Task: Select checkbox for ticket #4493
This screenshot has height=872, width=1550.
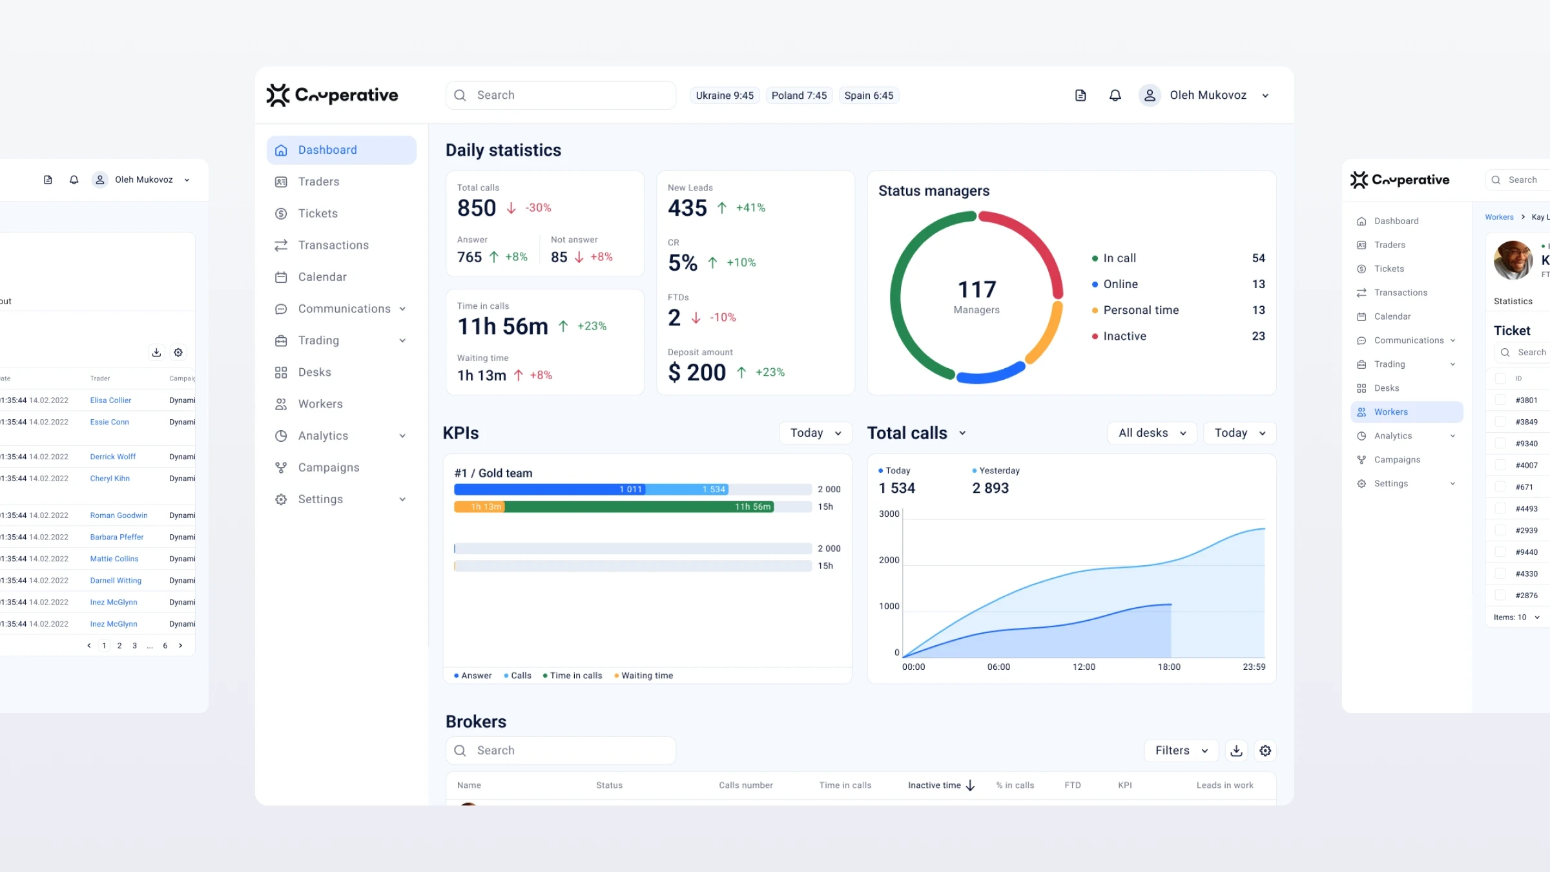Action: click(x=1500, y=509)
